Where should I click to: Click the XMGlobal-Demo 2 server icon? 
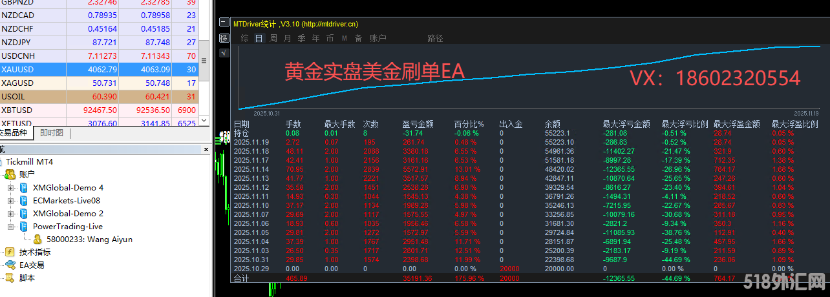pyautogui.click(x=23, y=214)
